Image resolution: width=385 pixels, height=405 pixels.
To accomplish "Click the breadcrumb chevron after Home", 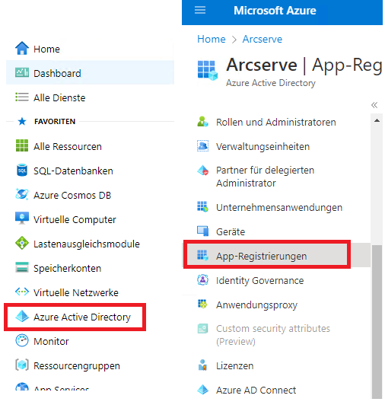I will tap(234, 40).
